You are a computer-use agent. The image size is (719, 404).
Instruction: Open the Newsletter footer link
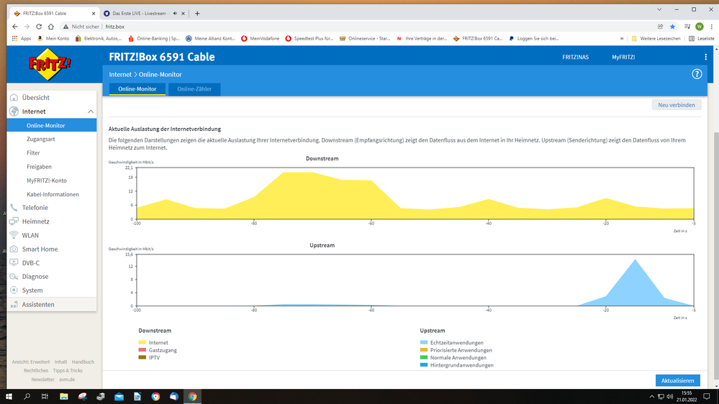pyautogui.click(x=42, y=380)
